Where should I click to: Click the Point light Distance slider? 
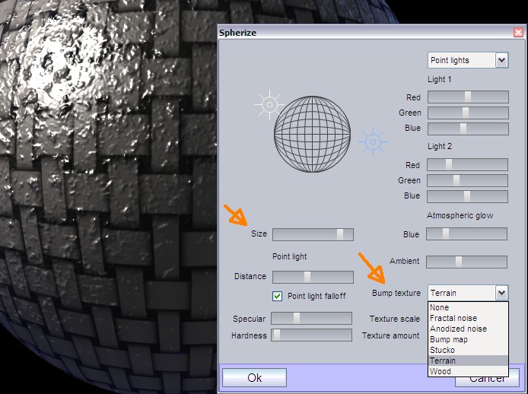pos(313,277)
